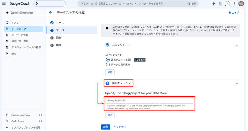
Task: Click the データストア database icon
Action: (x=7, y=29)
